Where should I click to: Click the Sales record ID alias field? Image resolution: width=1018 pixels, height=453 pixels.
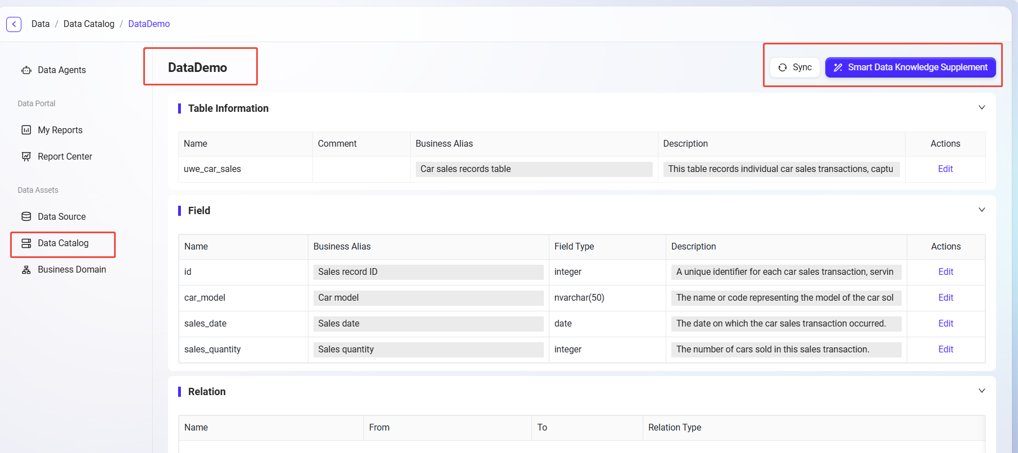point(428,272)
